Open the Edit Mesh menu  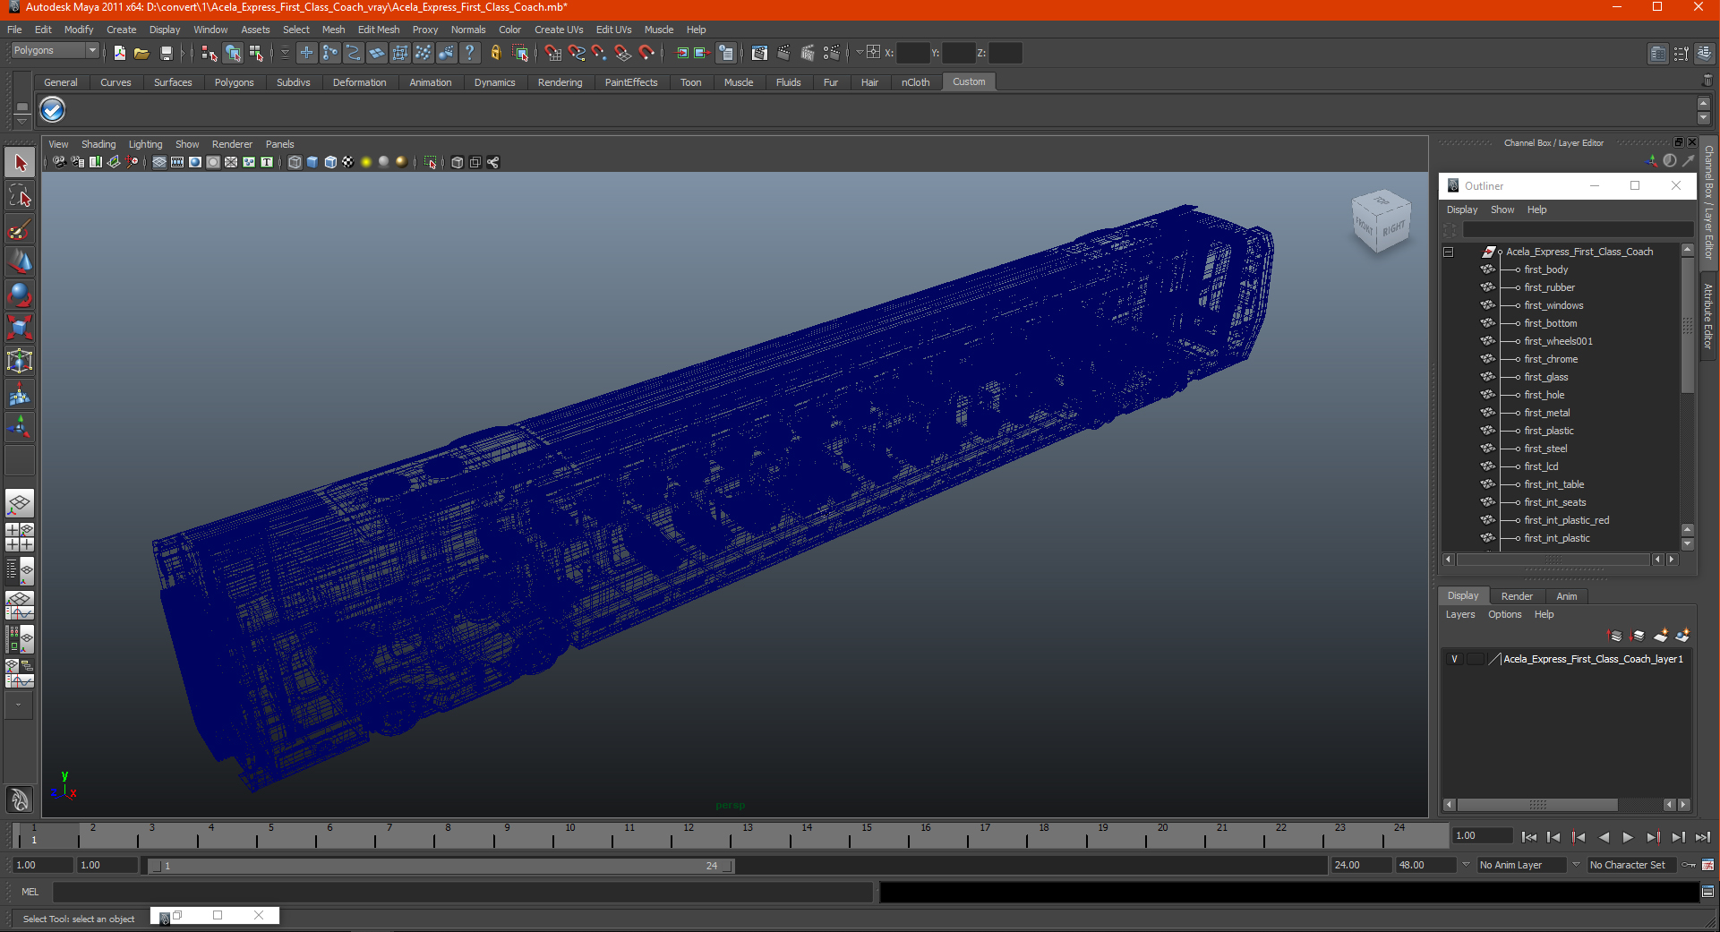pos(379,30)
